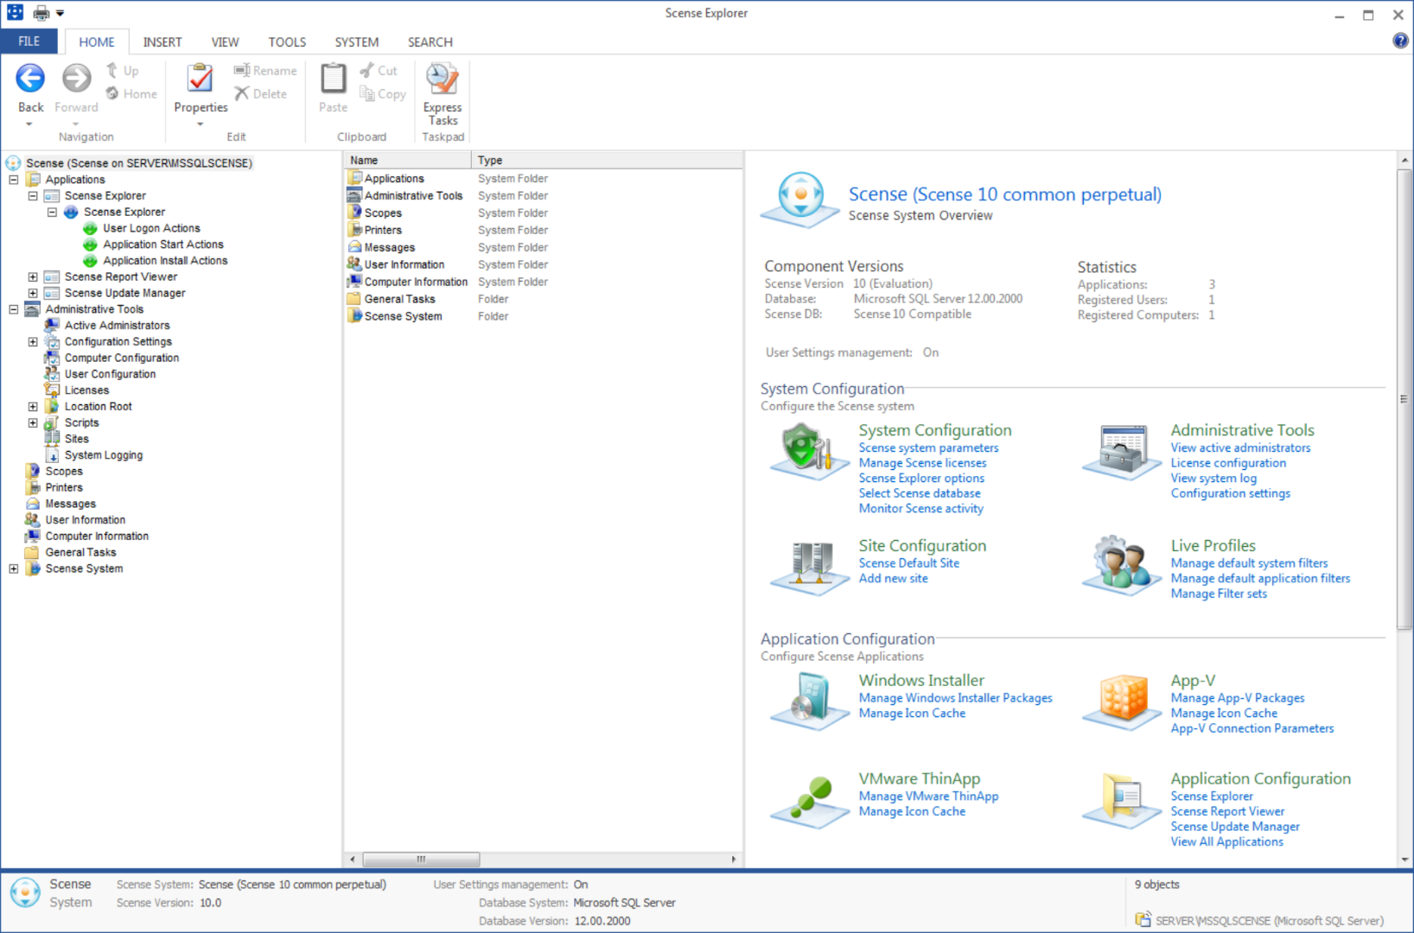Select Licenses in the tree
Viewport: 1414px width, 933px height.
point(86,390)
